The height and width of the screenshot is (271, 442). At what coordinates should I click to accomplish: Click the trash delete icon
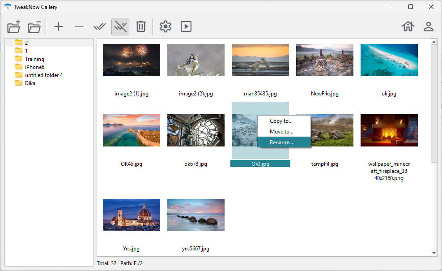pos(141,26)
